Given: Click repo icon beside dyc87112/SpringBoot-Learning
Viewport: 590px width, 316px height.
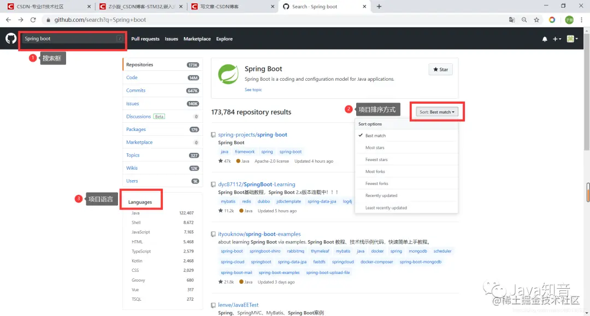Looking at the screenshot, I should coord(214,184).
